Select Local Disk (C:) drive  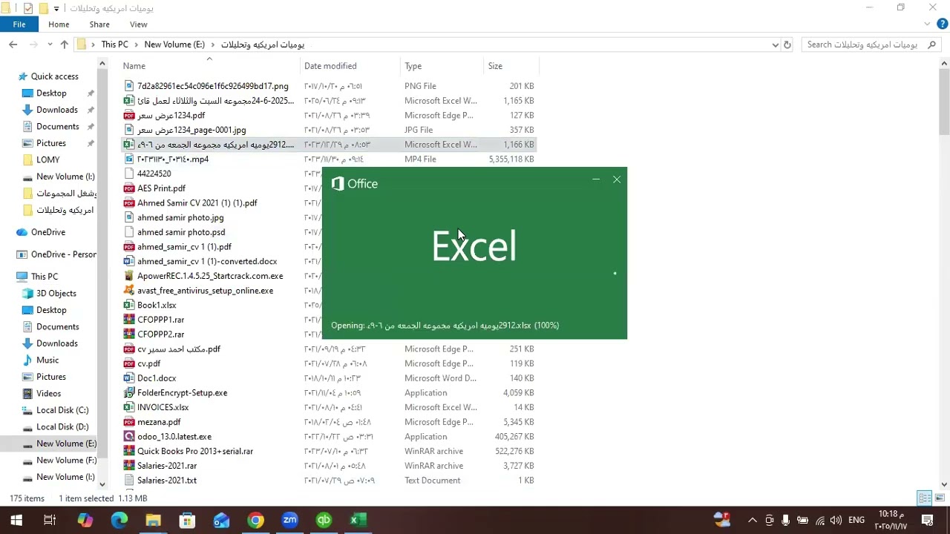click(62, 410)
